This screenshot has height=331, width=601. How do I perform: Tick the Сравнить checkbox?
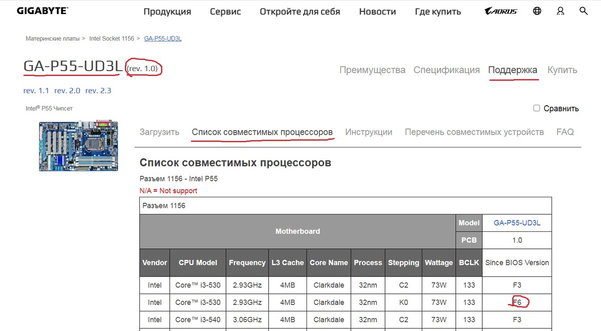click(536, 108)
